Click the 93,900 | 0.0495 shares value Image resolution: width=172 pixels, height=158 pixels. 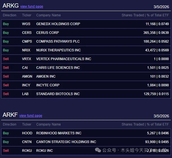click(157, 142)
